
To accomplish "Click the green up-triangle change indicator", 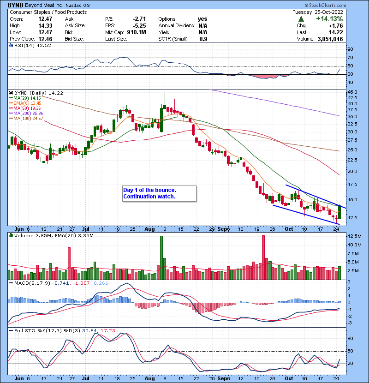I will pyautogui.click(x=301, y=19).
